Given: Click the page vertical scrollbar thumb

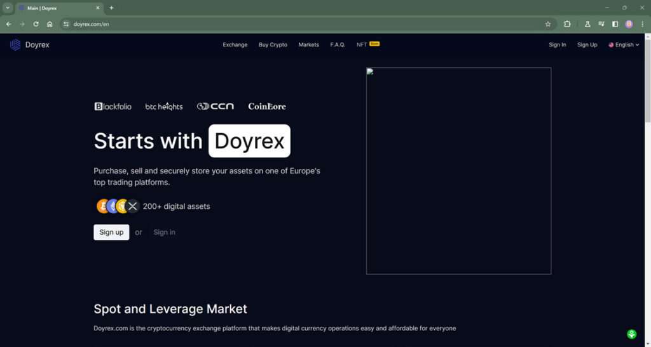Looking at the screenshot, I should coord(647,81).
